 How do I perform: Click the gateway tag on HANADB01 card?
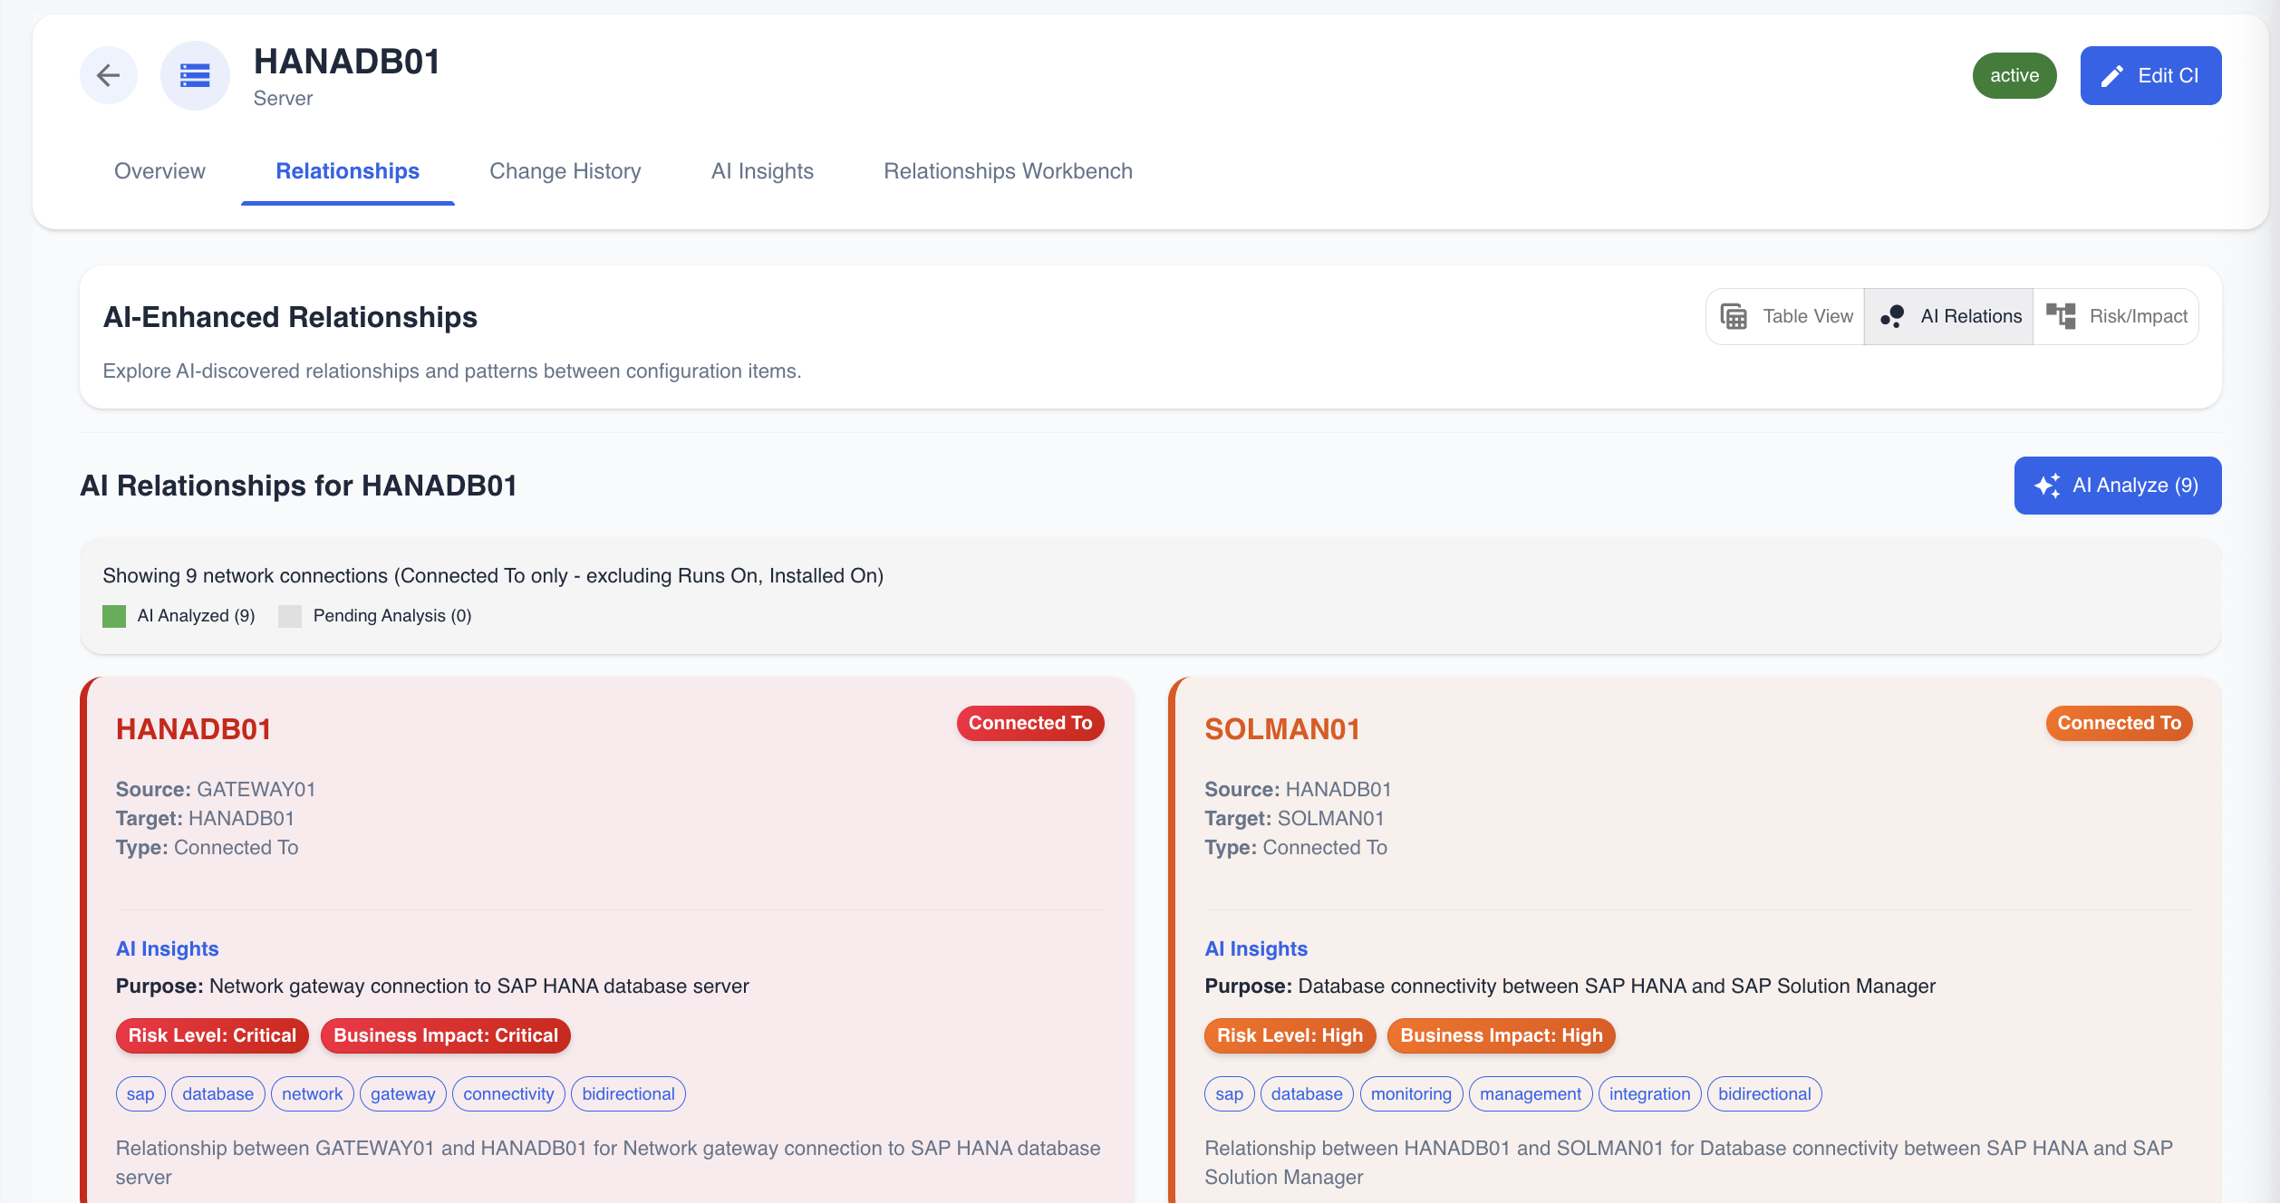[x=402, y=1093]
